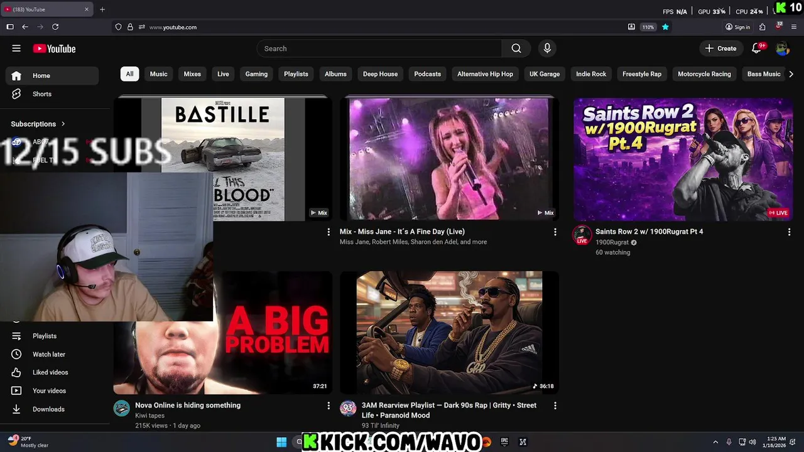
Task: Click the 110% zoom level indicator
Action: [x=648, y=27]
